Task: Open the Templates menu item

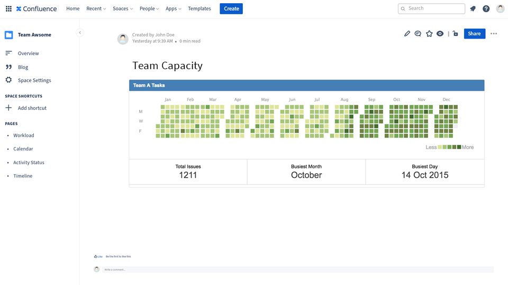Action: 199,9
